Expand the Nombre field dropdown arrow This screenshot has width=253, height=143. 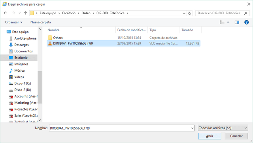pos(192,128)
